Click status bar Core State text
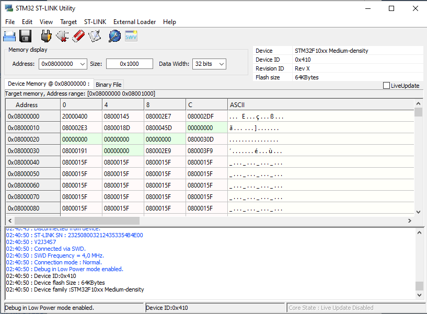Viewport: 427px width, 314px height. [331, 308]
